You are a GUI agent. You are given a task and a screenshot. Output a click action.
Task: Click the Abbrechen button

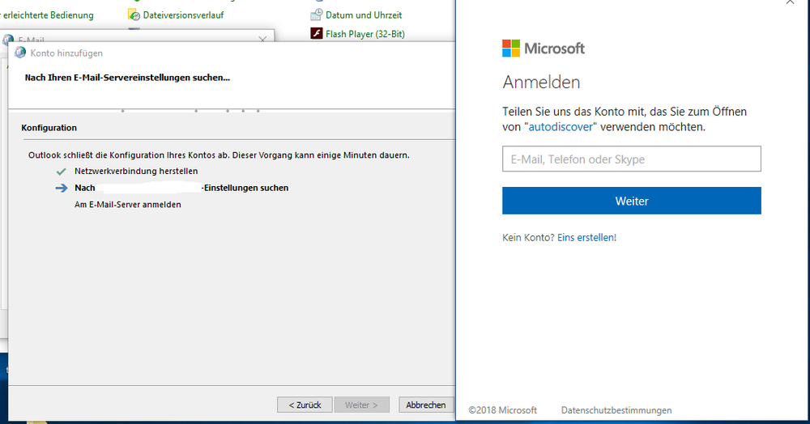pos(425,405)
